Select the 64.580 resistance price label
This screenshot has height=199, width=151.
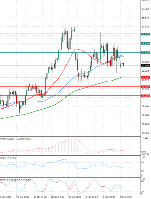[x=145, y=43]
